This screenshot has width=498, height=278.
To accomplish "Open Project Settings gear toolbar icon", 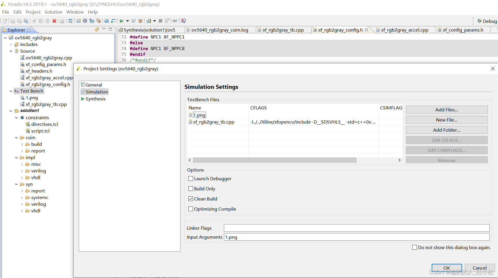I will (85, 21).
